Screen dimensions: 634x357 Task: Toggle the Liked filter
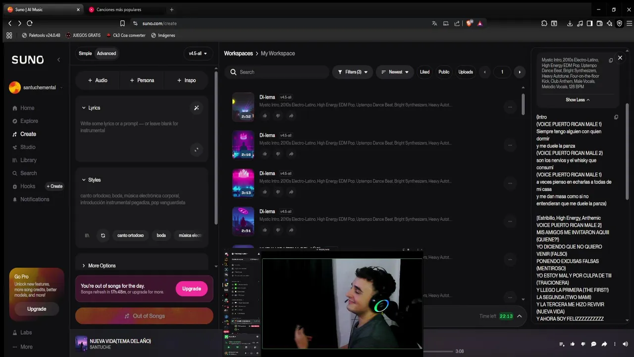pos(424,72)
